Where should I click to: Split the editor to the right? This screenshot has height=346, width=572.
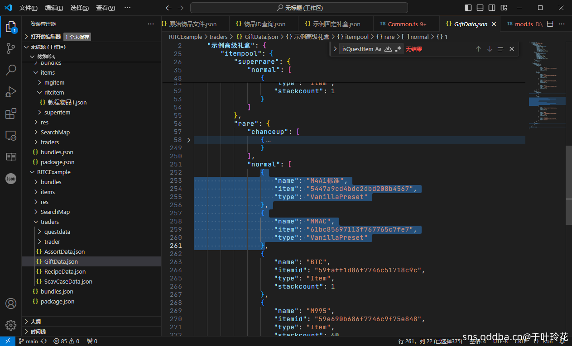coord(550,24)
